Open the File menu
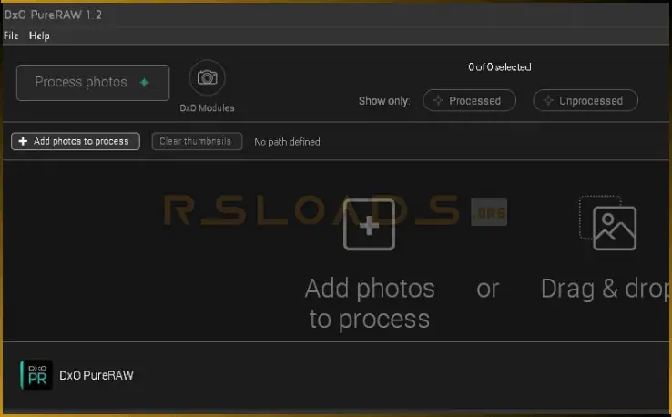Image resolution: width=672 pixels, height=417 pixels. (x=11, y=36)
